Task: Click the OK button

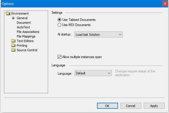Action: tap(107, 106)
